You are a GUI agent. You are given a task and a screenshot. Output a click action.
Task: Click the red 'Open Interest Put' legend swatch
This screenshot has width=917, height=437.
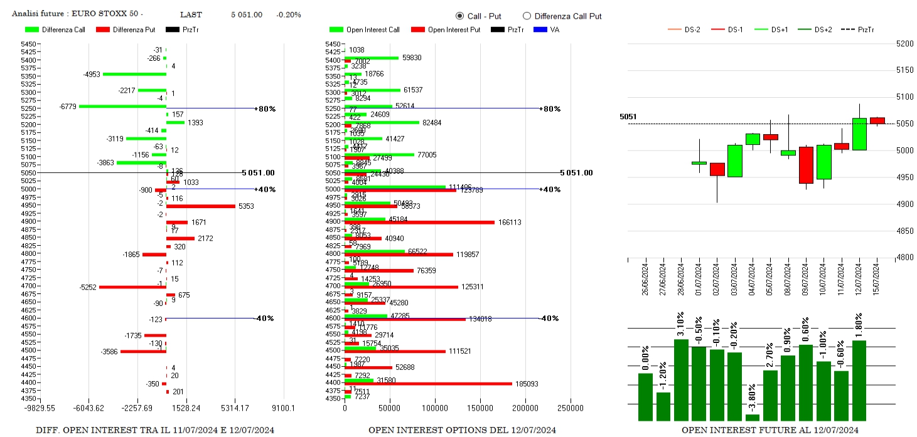[x=418, y=29]
